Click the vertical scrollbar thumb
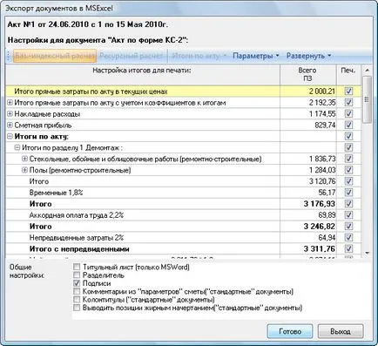 click(x=367, y=99)
